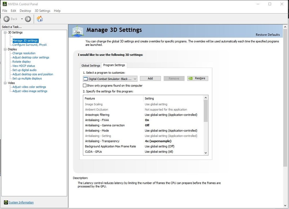Switch to the Global Settings tab

coord(91,65)
